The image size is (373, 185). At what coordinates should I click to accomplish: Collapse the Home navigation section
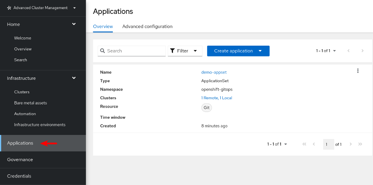(x=74, y=24)
